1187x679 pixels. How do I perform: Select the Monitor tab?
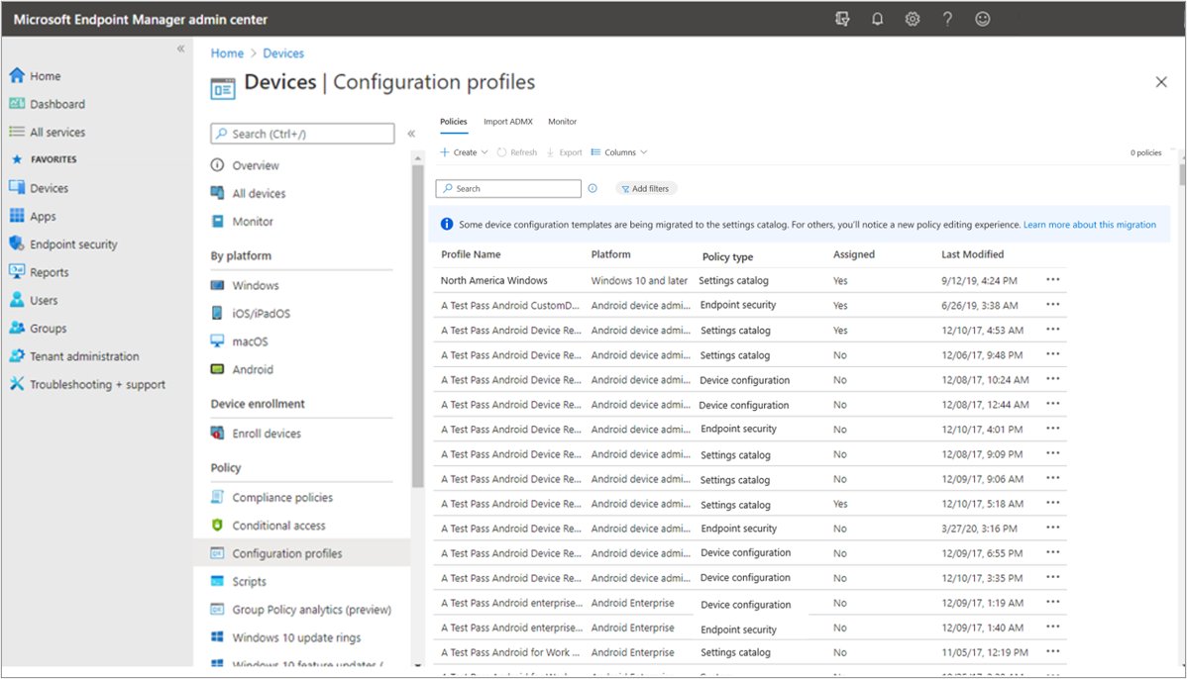562,121
